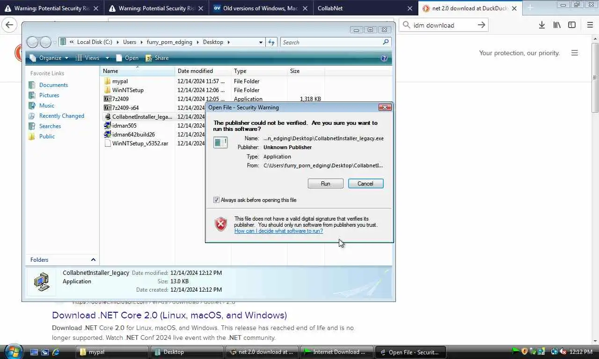Open Documents in Favorite Links
Viewport: 599px width, 359px height.
pos(53,85)
